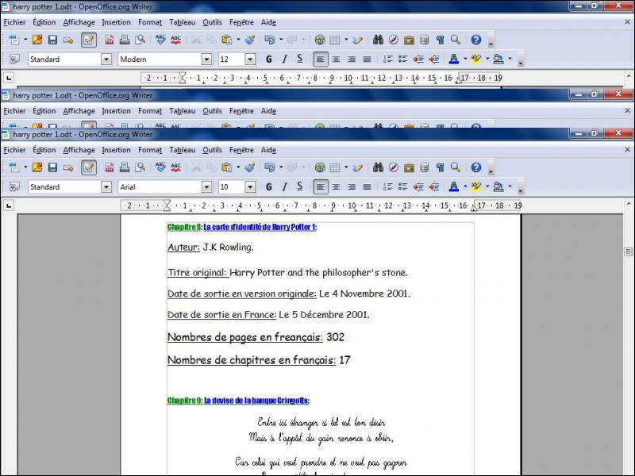Toggle AutoSpellcheck in the front window toolbar

pyautogui.click(x=175, y=167)
